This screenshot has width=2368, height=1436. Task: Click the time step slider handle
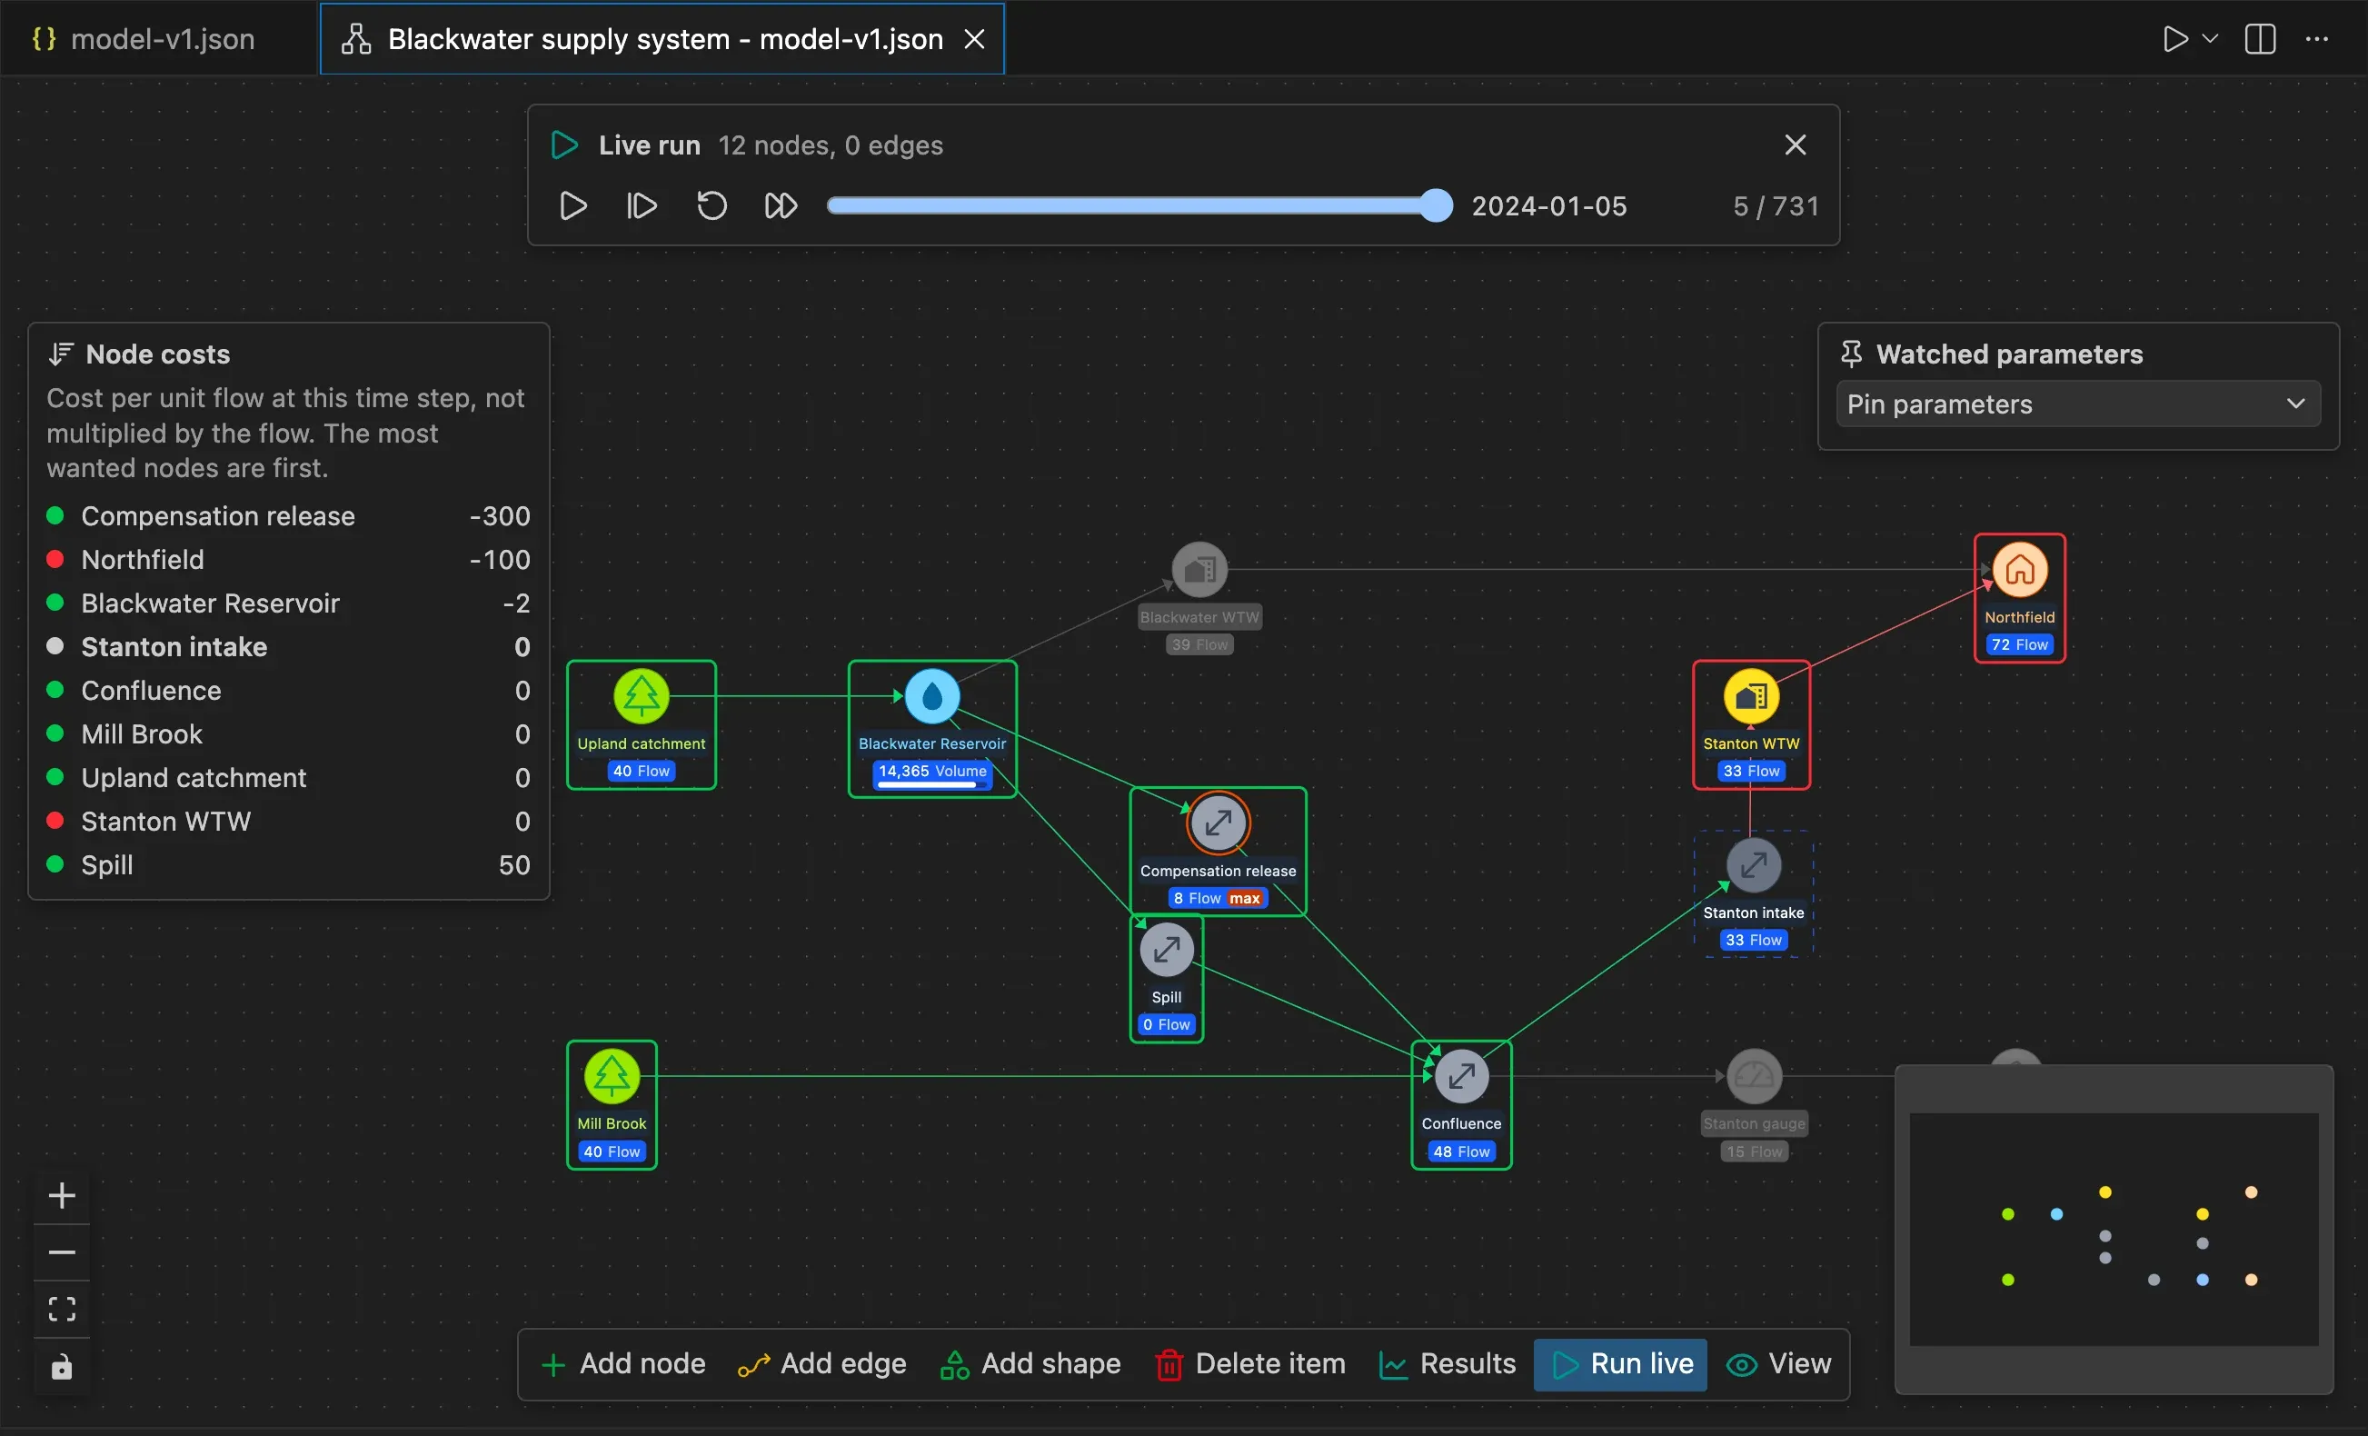[x=1436, y=205]
